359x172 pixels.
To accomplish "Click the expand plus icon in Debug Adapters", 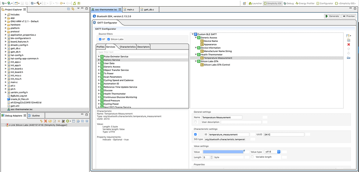I will pyautogui.click(x=87, y=121).
